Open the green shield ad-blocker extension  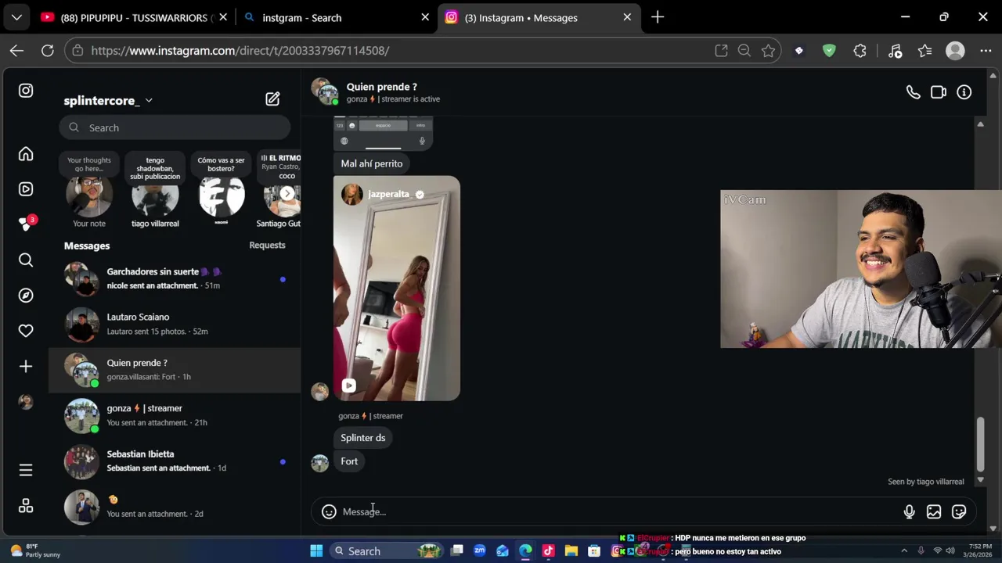coord(829,51)
